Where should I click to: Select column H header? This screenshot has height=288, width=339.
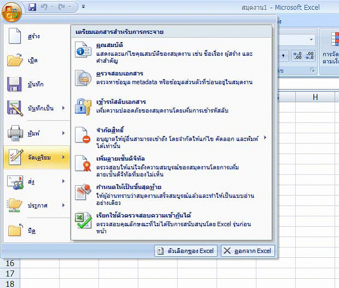pos(315,97)
